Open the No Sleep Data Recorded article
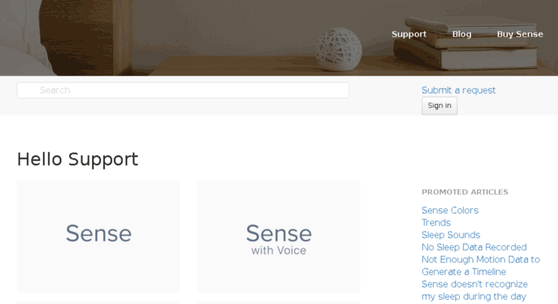Image resolution: width=558 pixels, height=304 pixels. 474,247
